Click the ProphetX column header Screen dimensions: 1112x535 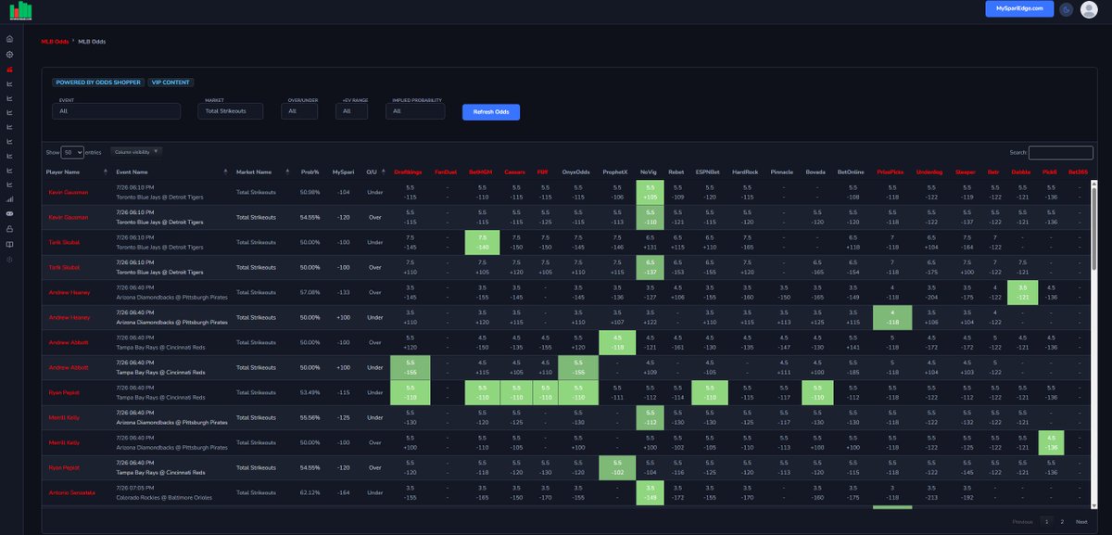[x=614, y=172]
